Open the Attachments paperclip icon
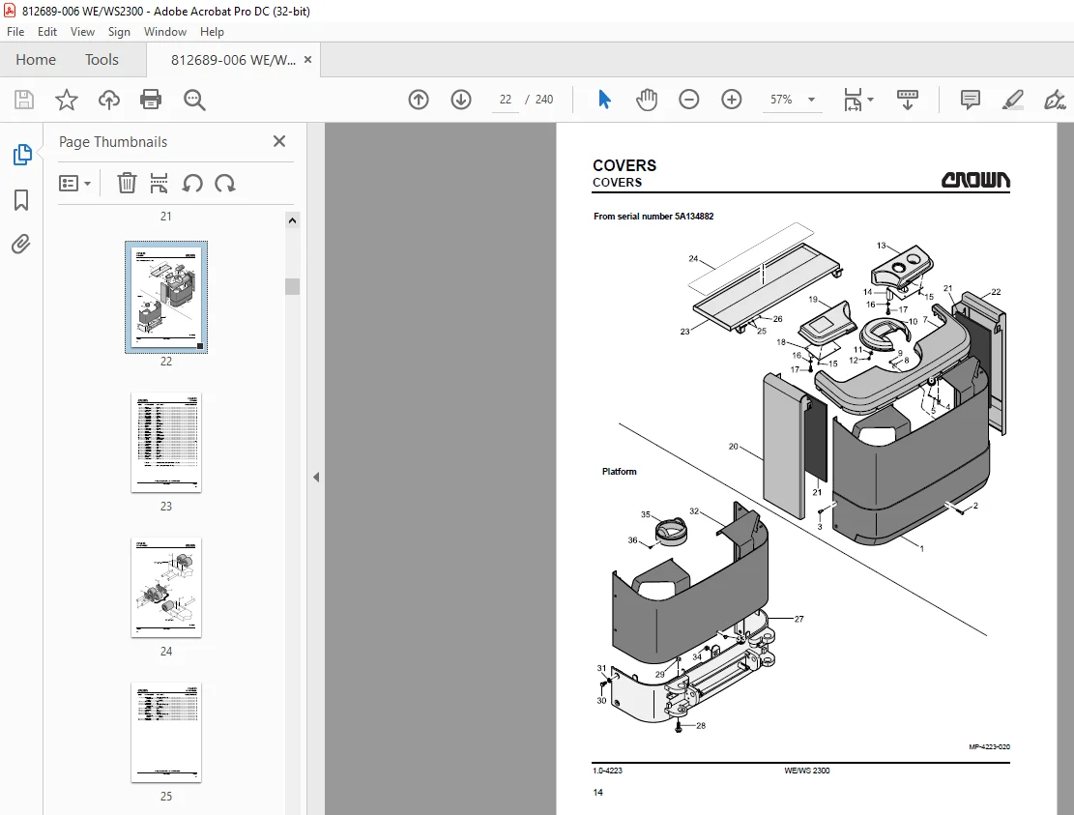 (21, 244)
